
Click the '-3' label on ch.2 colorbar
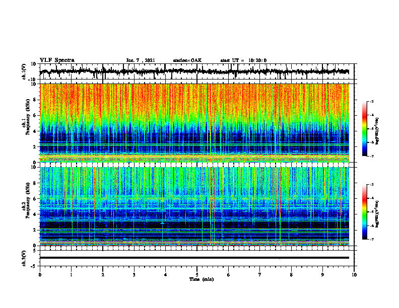coord(372,185)
